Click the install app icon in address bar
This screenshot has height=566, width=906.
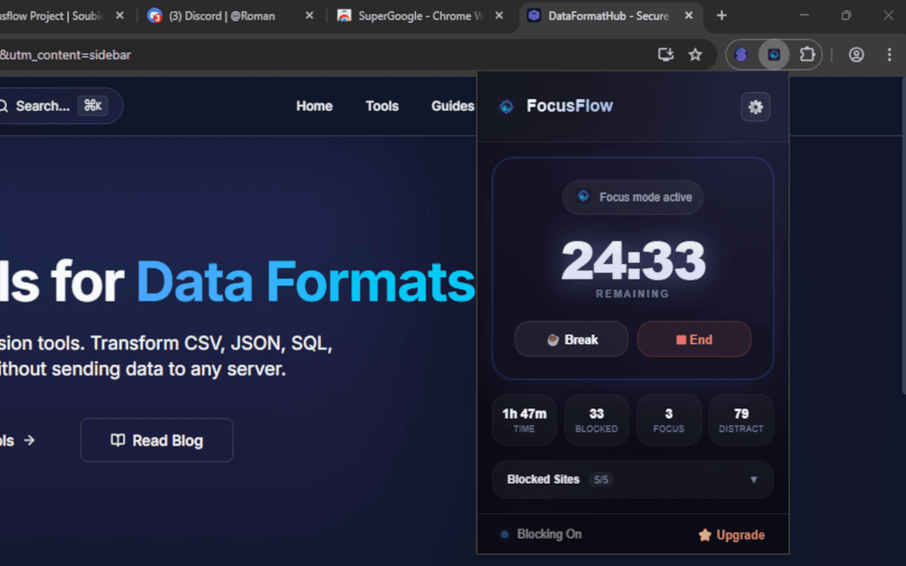pos(665,54)
